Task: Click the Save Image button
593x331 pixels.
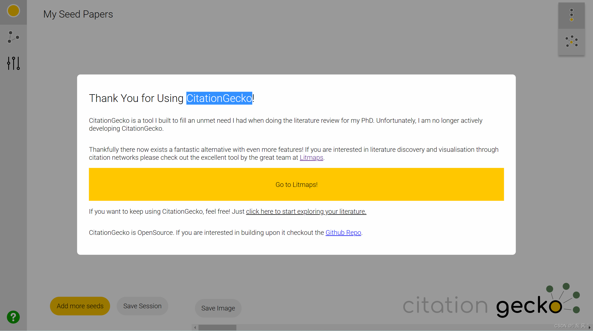Action: 218,308
